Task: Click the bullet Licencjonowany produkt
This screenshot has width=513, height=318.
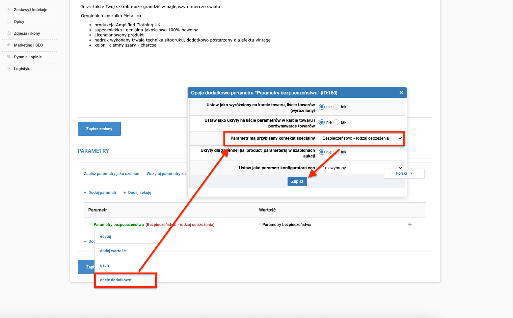Action: [x=119, y=35]
